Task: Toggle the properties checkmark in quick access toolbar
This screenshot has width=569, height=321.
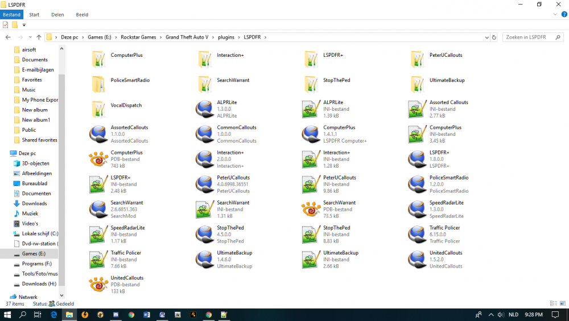Action: [6, 25]
